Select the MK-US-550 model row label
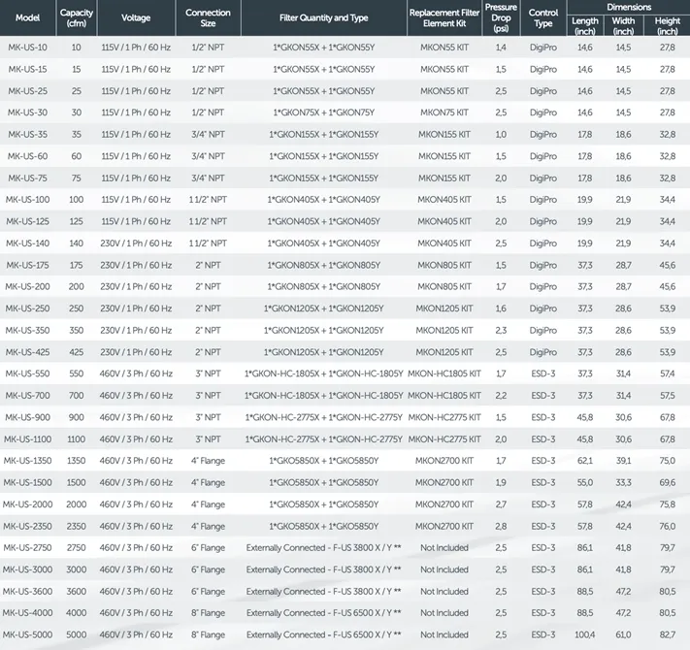690x650 pixels. (27, 374)
